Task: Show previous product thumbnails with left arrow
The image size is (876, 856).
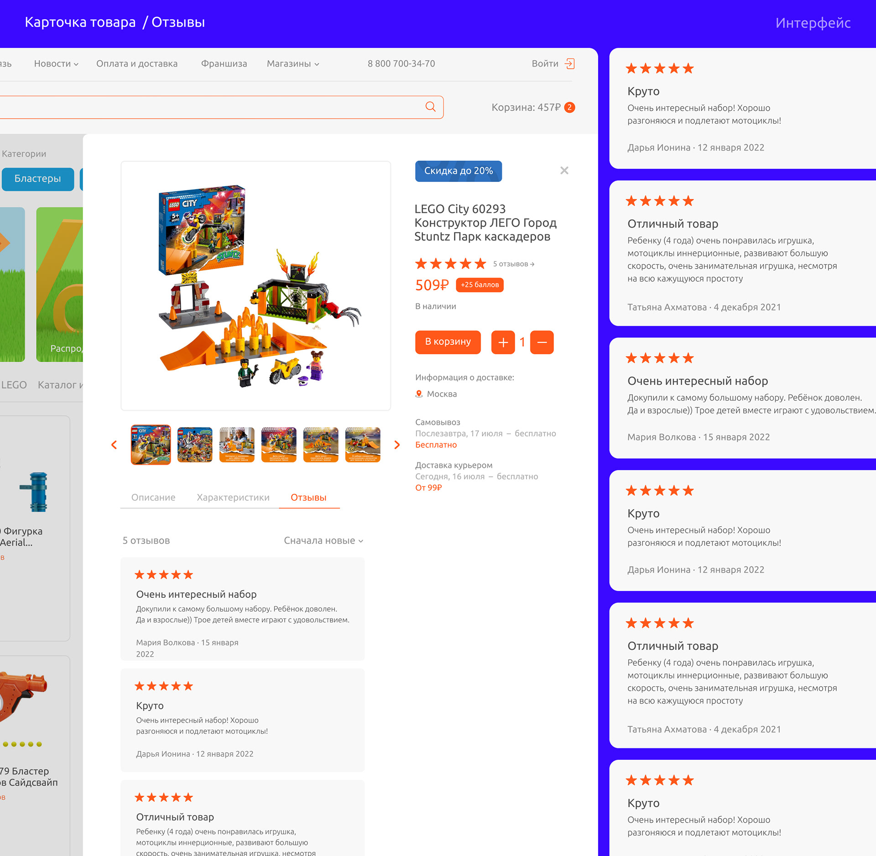Action: click(x=114, y=445)
